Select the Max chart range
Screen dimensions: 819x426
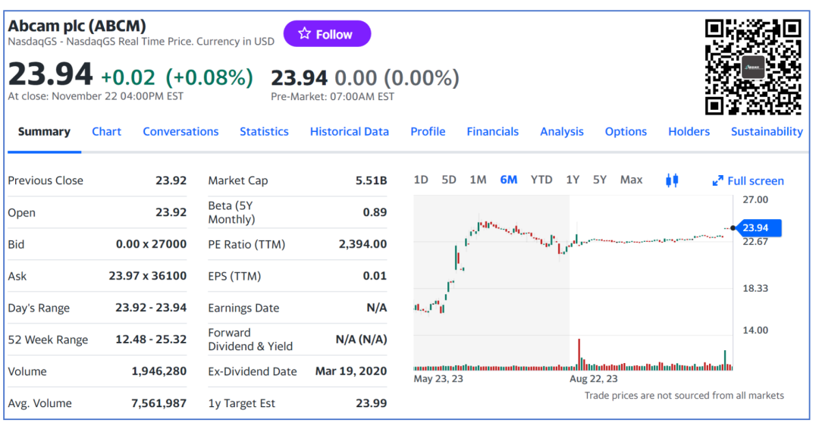[x=631, y=180]
